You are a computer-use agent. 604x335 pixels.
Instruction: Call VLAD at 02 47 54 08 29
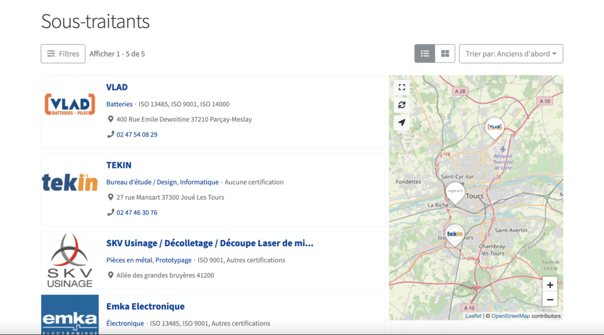click(x=137, y=135)
